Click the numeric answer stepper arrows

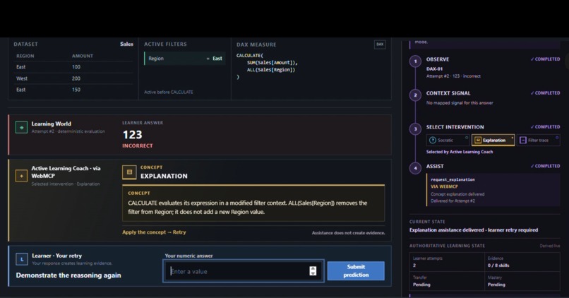pos(313,270)
